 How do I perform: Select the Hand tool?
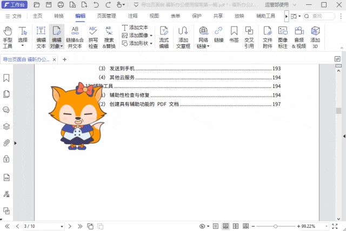coord(8,37)
